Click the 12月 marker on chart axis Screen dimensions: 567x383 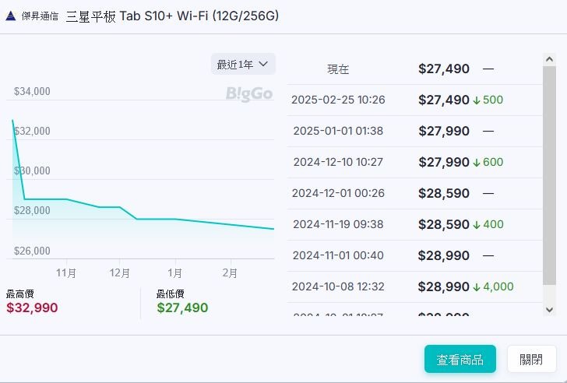pyautogui.click(x=120, y=272)
